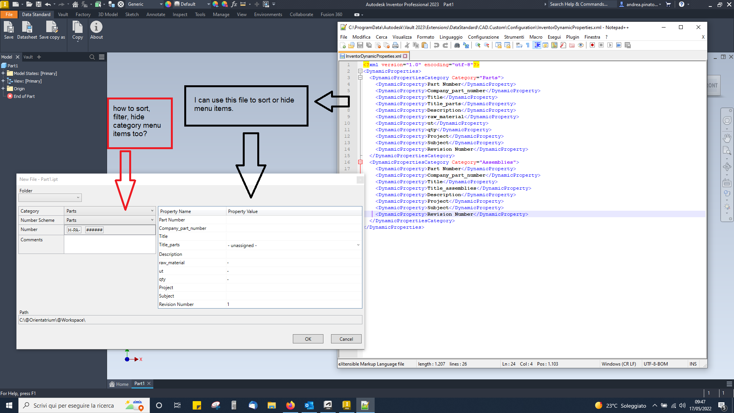734x413 pixels.
Task: Switch to the Annotate ribbon tab
Action: point(156,15)
